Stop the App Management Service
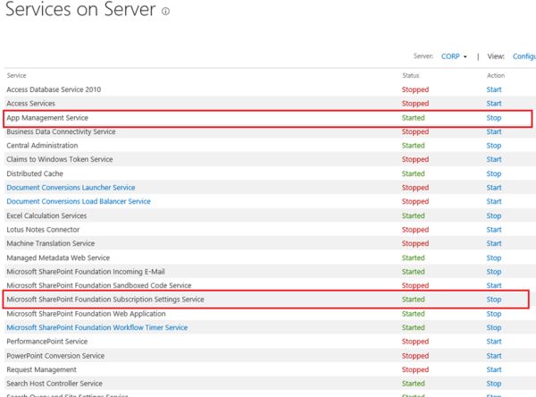 pos(494,118)
